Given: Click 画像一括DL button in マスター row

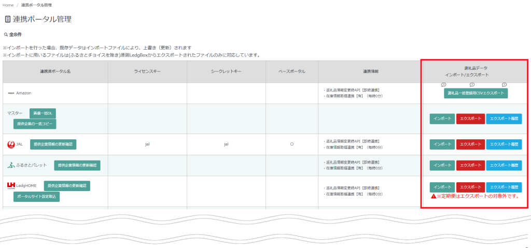Looking at the screenshot, I should (x=43, y=113).
